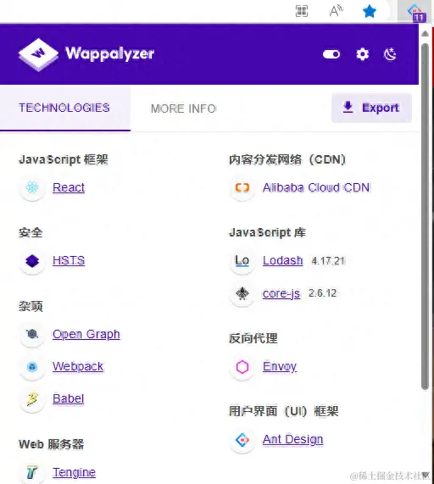
Task: Click the core-js version 2.6.12 text
Action: coord(323,293)
